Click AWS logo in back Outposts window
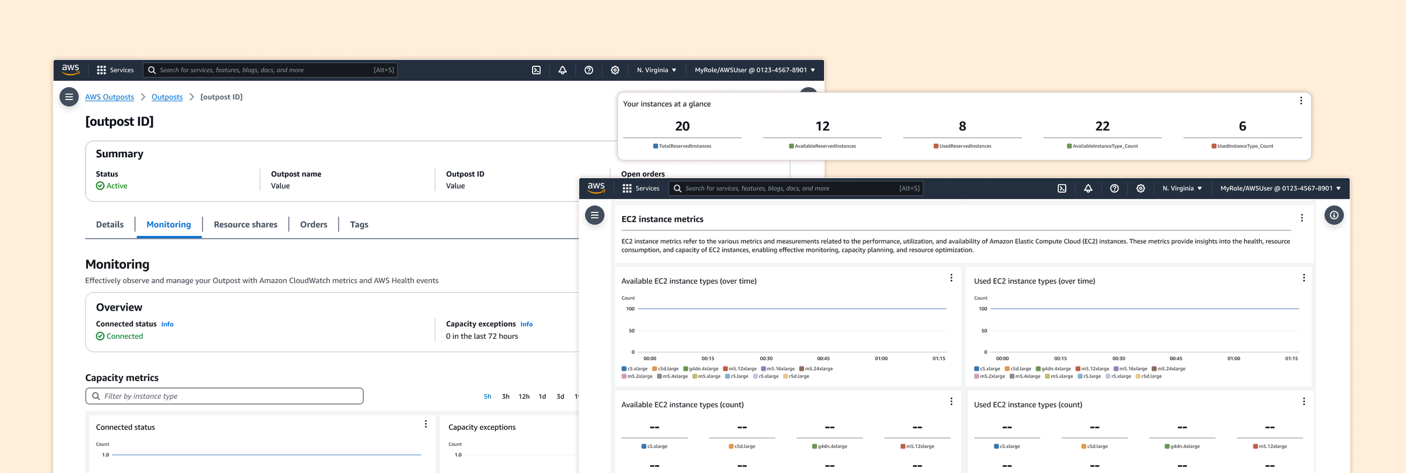This screenshot has height=473, width=1406. (x=70, y=70)
